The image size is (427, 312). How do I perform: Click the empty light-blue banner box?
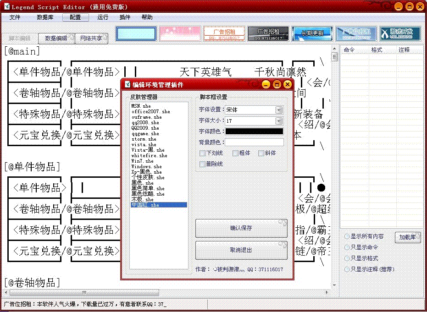coord(136,33)
